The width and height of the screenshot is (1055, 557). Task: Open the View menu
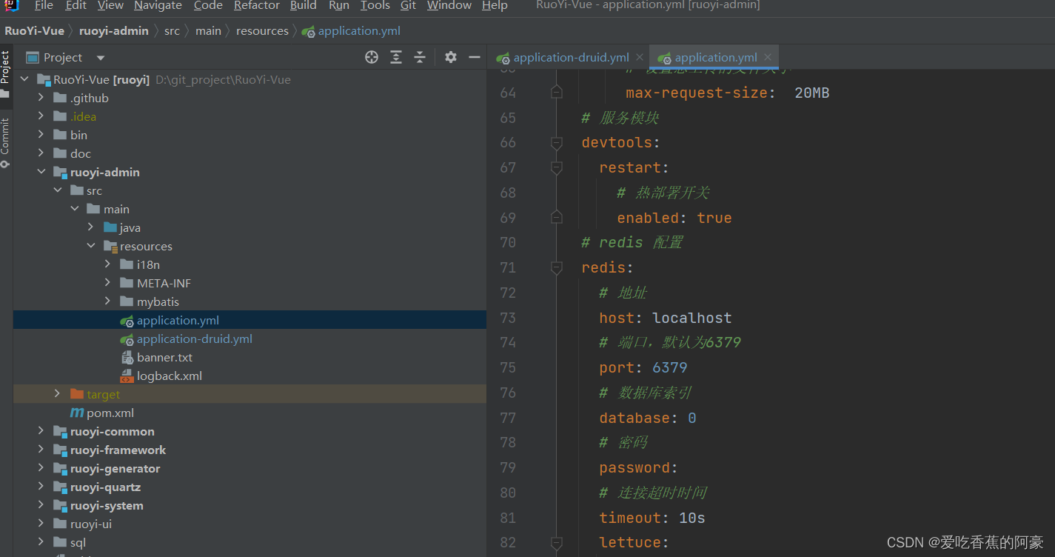(x=110, y=6)
